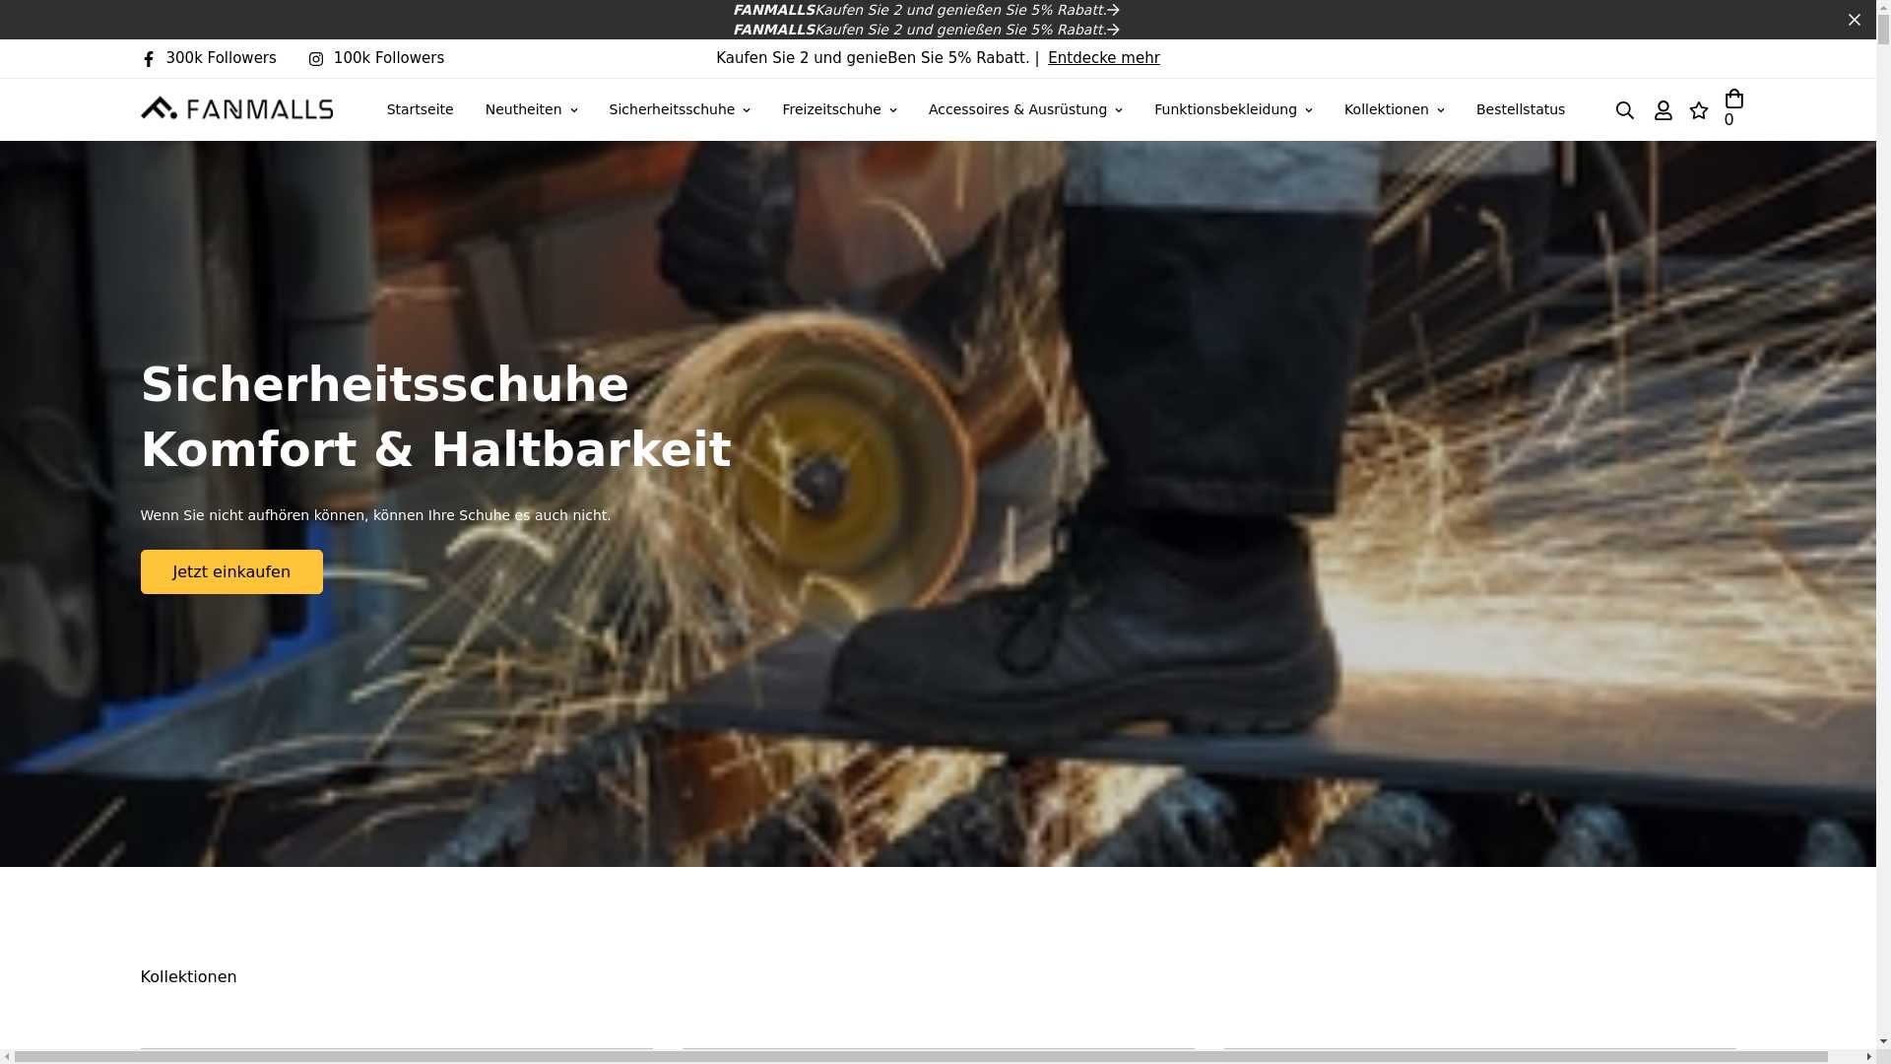Click scrollbar down arrow at bottom right
This screenshot has width=1891, height=1064.
tap(1883, 1041)
